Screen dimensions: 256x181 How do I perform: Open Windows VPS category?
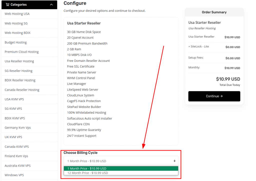tap(14, 175)
